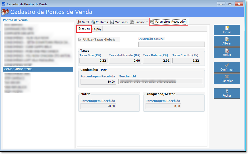Image resolution: width=248 pixels, height=154 pixels.
Task: Toggle the Utilizar Taxas Globais checkbox
Action: click(x=80, y=39)
